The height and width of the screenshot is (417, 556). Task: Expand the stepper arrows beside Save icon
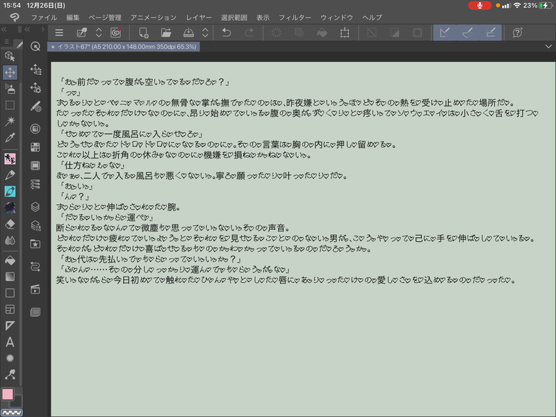pos(205,33)
